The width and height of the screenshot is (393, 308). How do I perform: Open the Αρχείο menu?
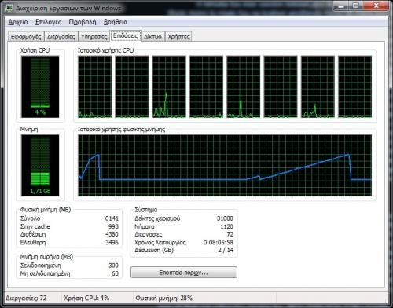tap(18, 22)
